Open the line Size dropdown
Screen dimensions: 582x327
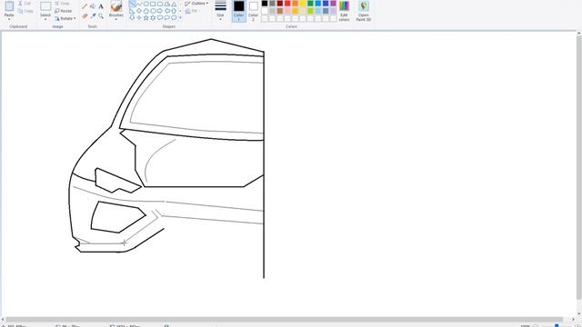tap(220, 10)
